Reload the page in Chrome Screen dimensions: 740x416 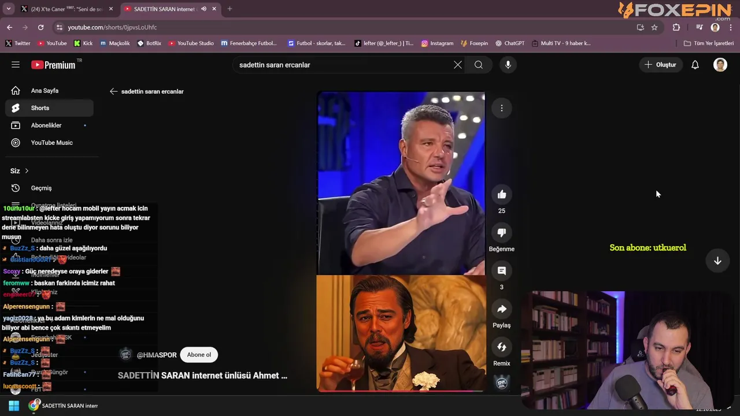(x=40, y=27)
